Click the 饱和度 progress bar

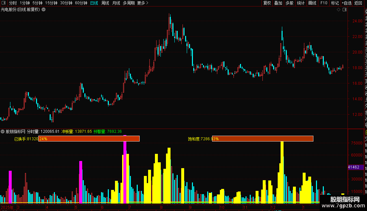263,139
